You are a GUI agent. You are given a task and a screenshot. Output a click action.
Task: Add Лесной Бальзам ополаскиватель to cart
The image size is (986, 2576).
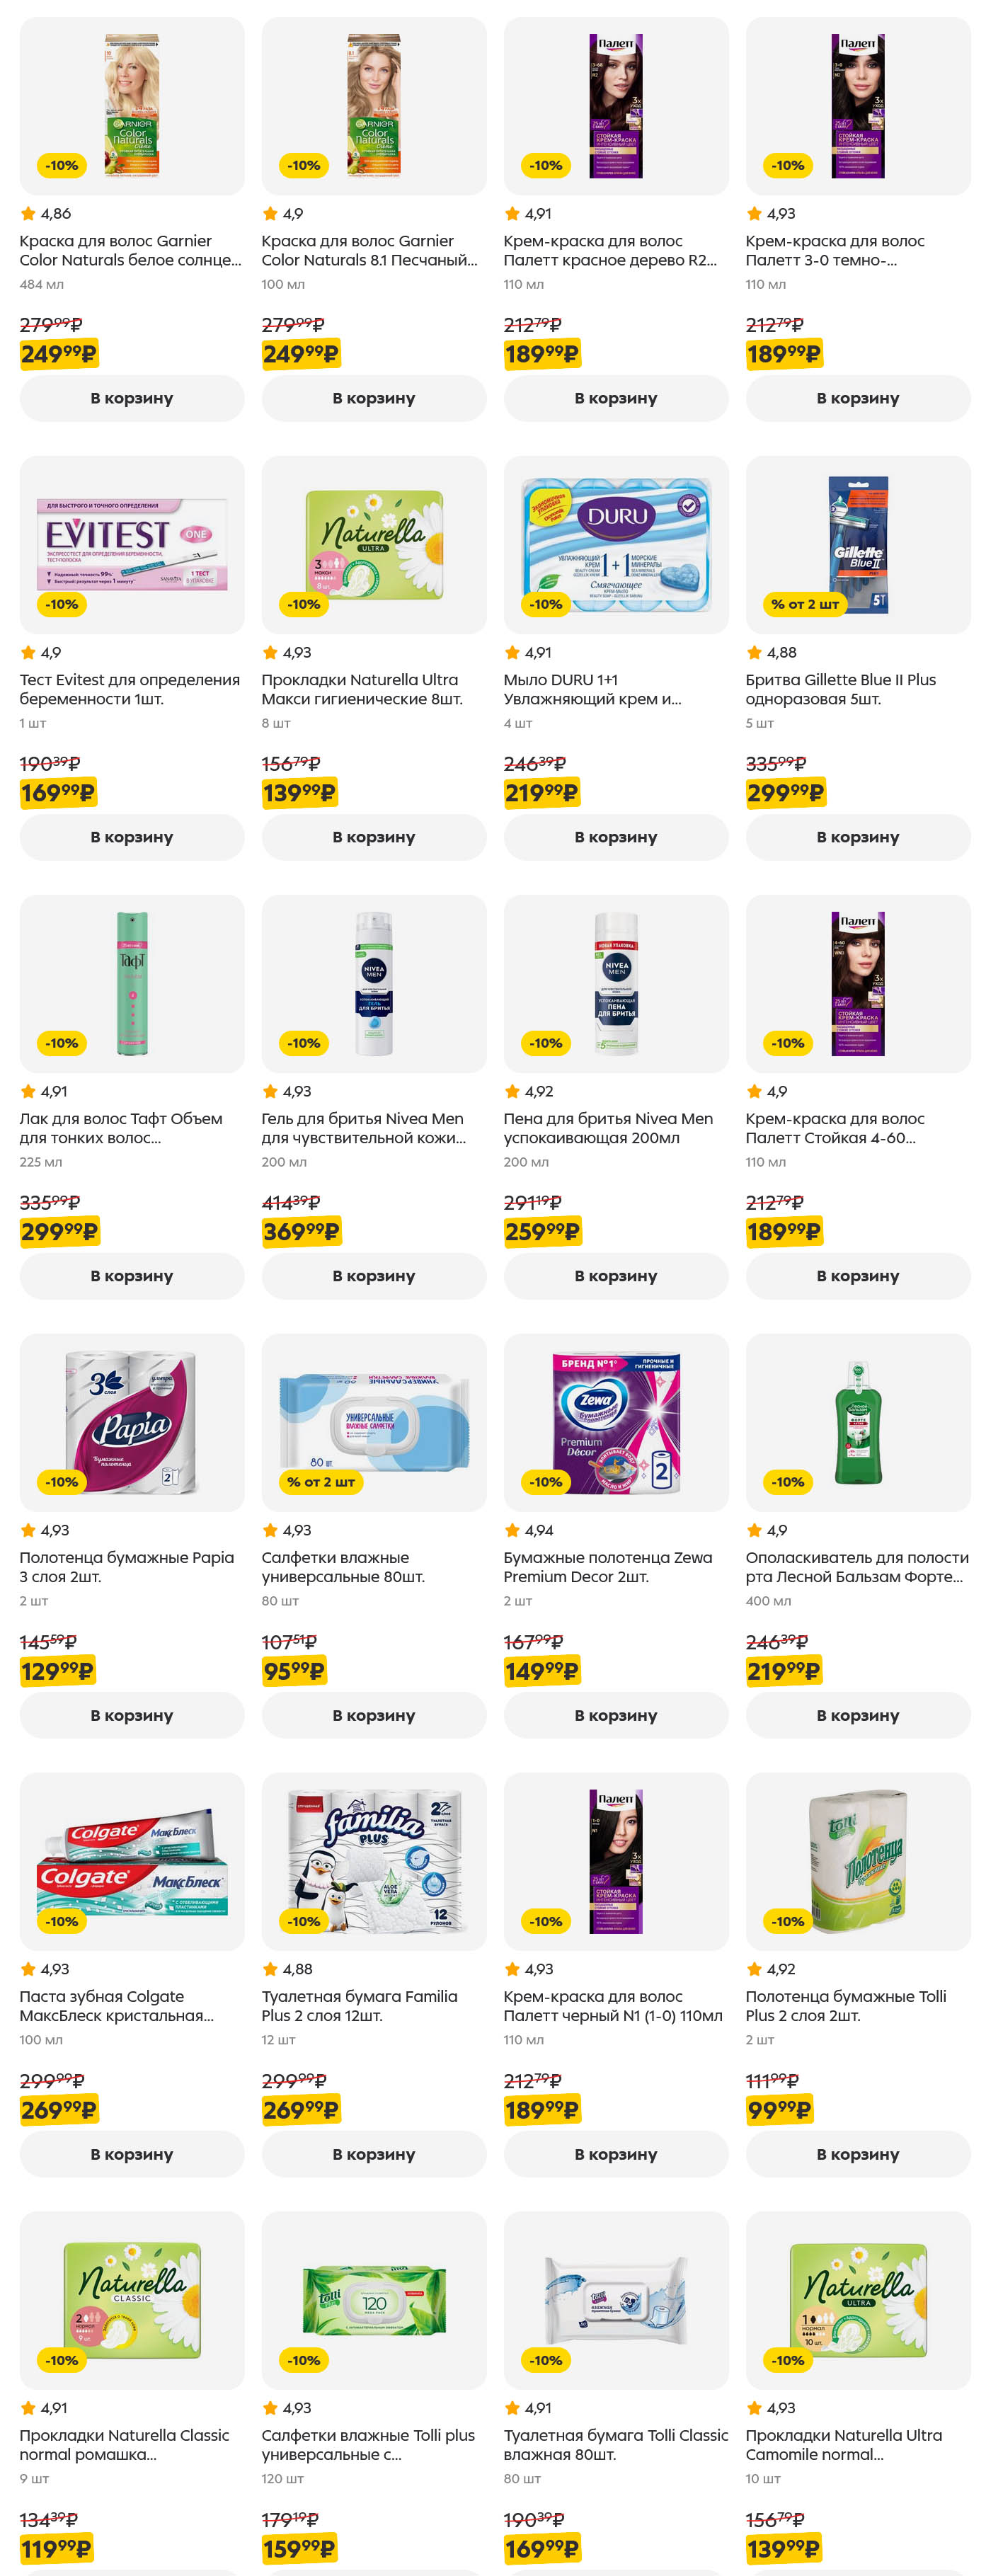click(x=857, y=1715)
